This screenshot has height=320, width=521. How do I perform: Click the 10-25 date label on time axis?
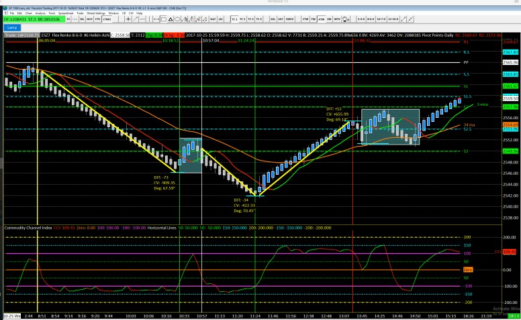pos(11,315)
